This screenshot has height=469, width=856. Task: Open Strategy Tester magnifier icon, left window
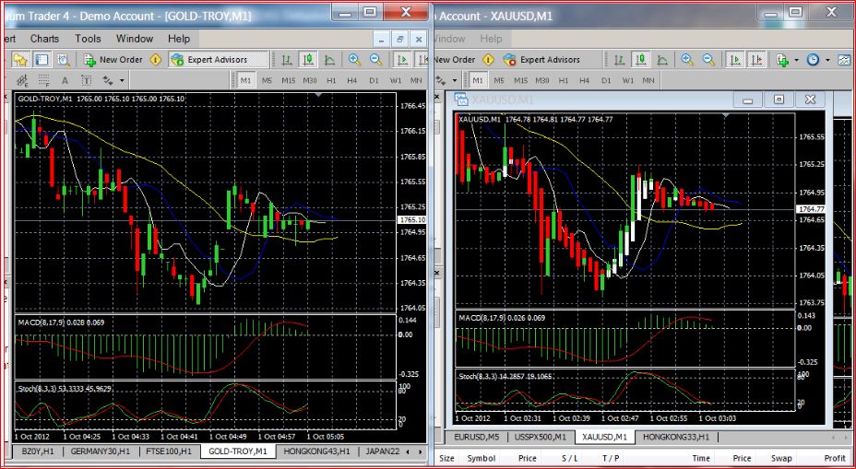pyautogui.click(x=64, y=60)
